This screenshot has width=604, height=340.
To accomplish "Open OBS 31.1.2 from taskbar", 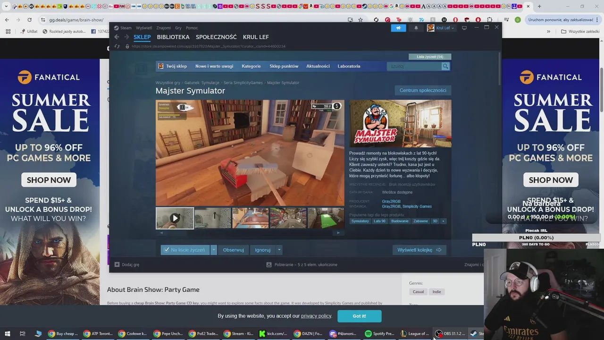I will tap(451, 333).
